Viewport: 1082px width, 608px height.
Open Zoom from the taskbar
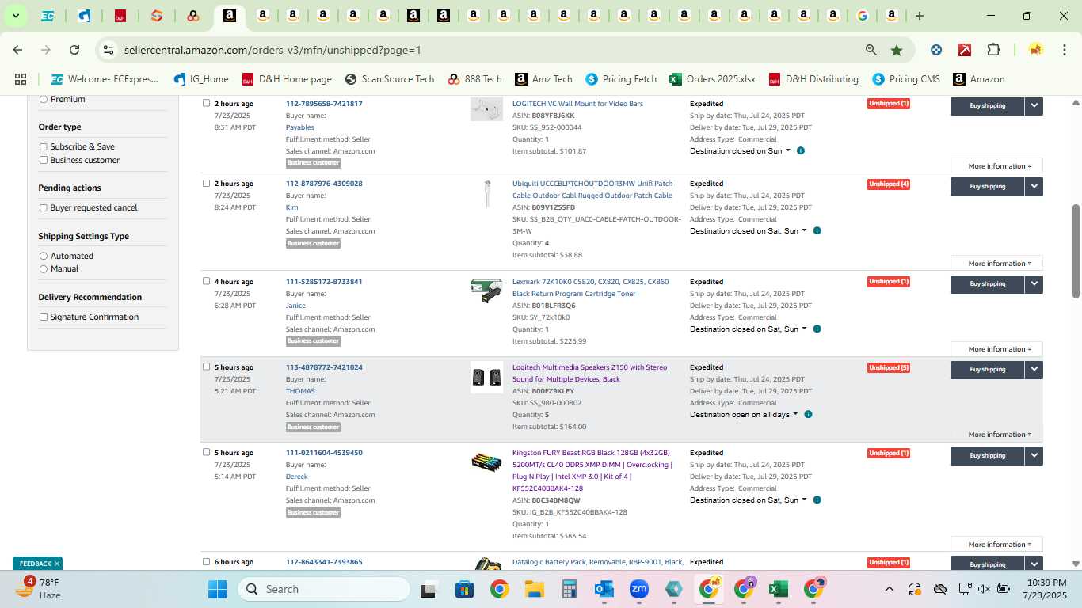tap(639, 589)
